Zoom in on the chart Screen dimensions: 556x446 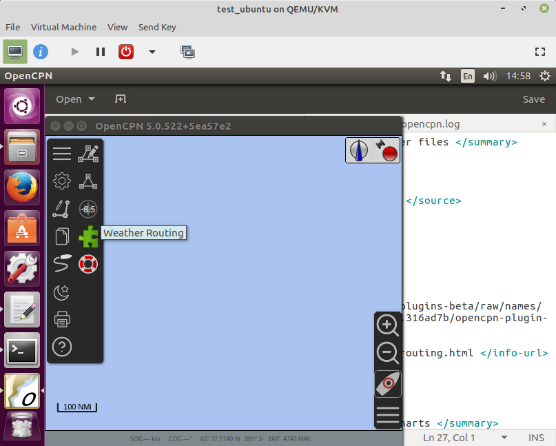(388, 325)
